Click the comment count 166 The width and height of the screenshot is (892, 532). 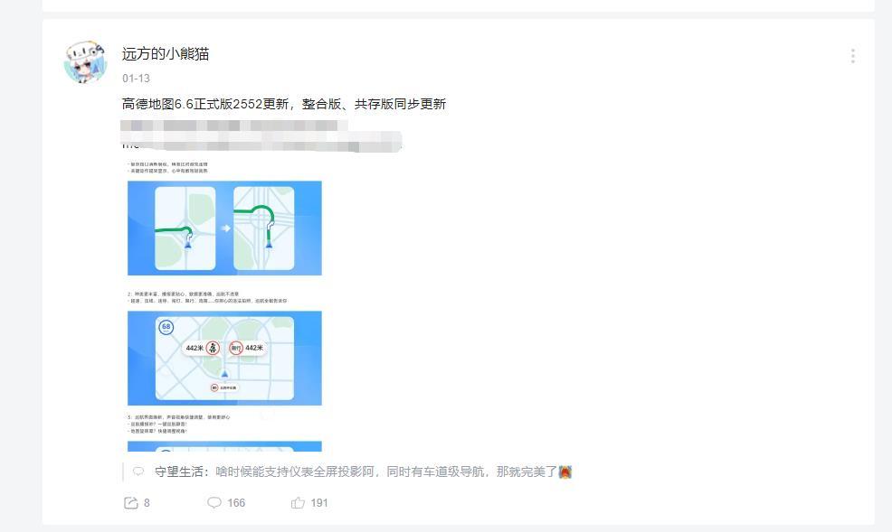pyautogui.click(x=236, y=502)
